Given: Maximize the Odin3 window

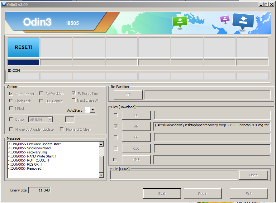Looking at the screenshot, I should pyautogui.click(x=266, y=5).
